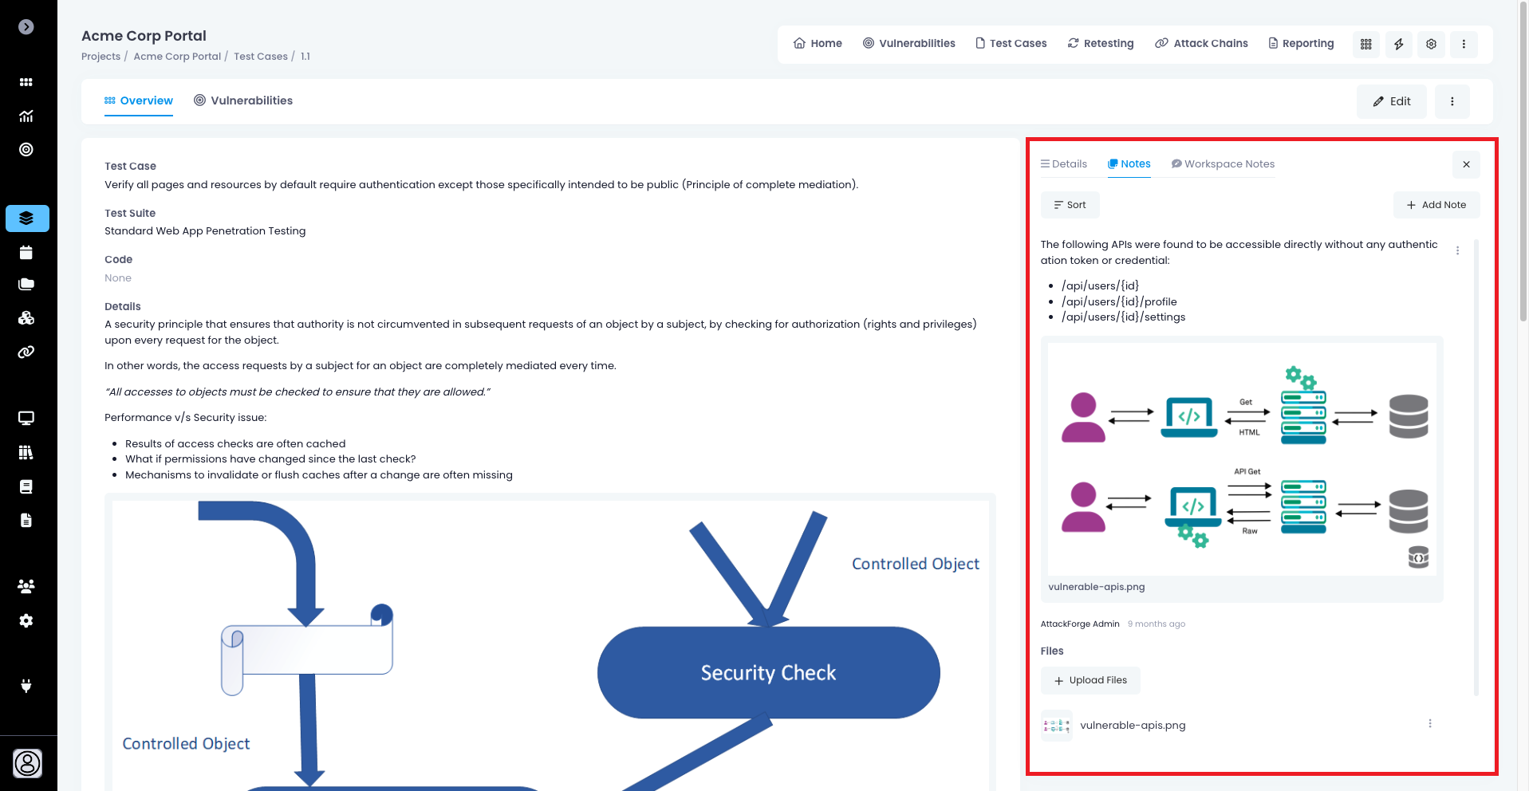
Task: Click the calendar icon in left sidebar
Action: (26, 253)
